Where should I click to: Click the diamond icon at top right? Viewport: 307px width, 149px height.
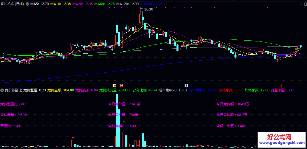[x=301, y=4]
